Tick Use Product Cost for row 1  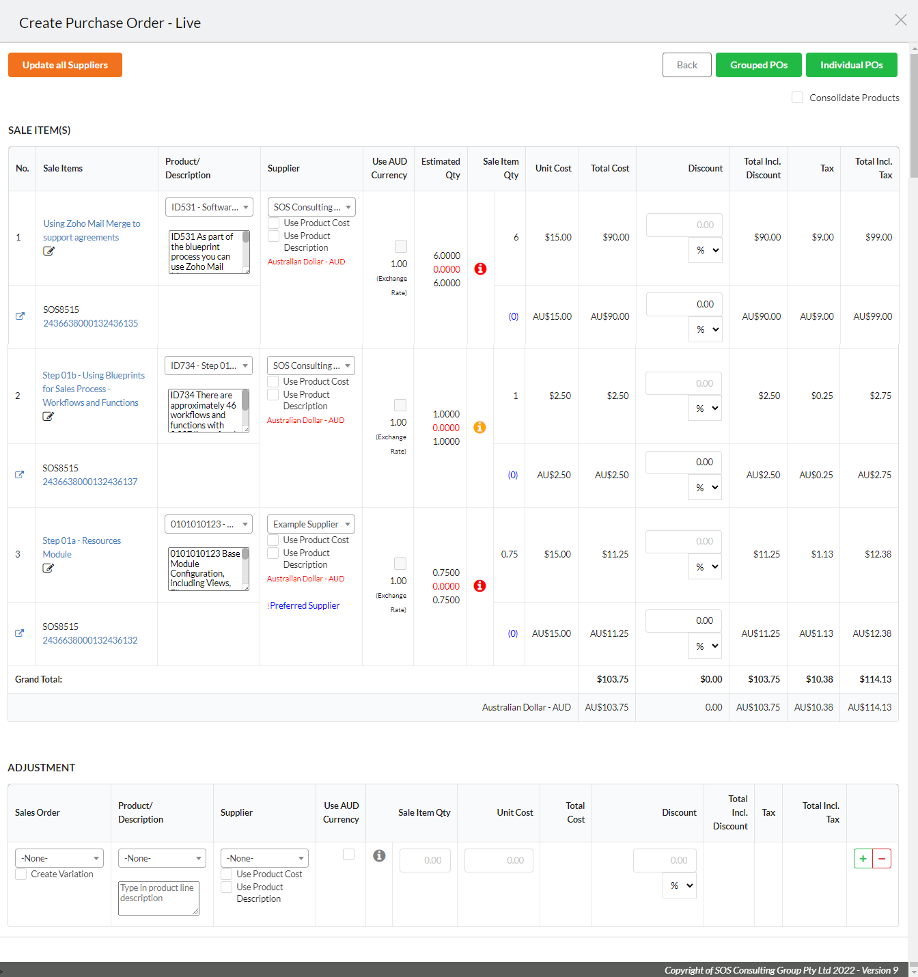coord(274,223)
